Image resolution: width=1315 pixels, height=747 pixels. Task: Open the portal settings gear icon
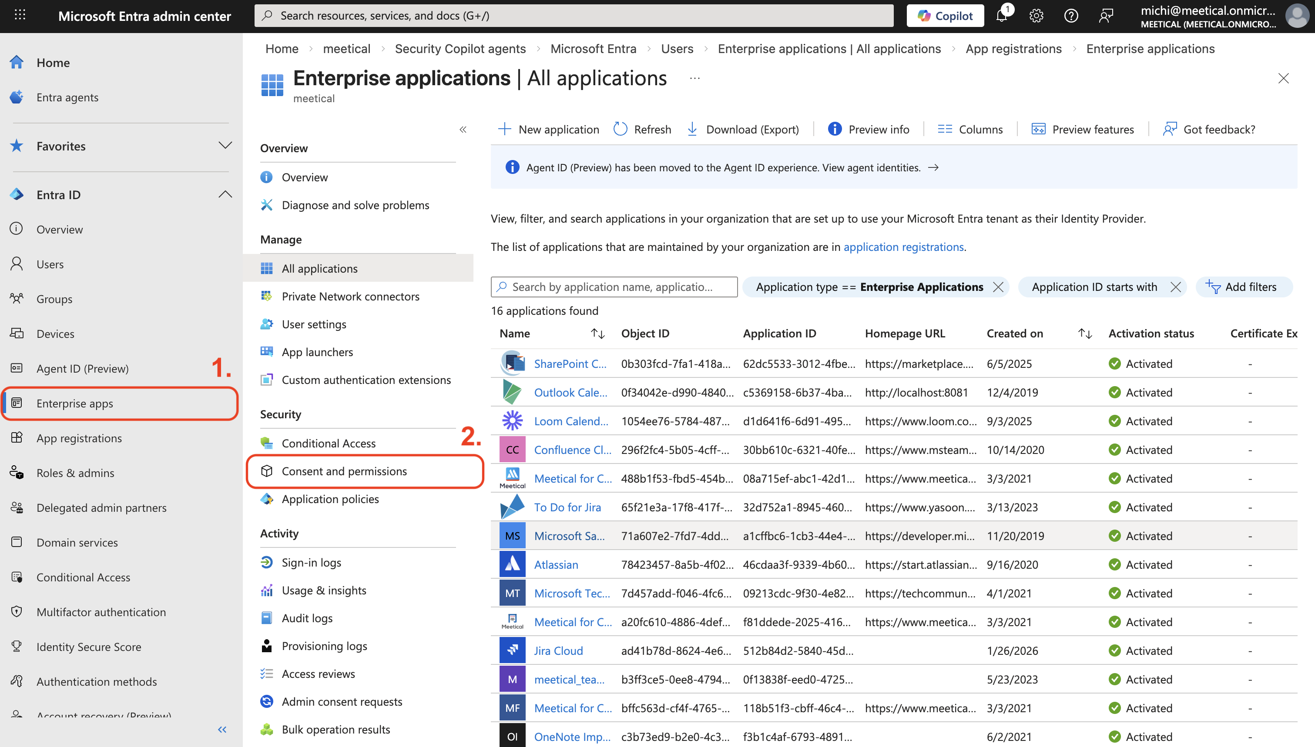[1037, 15]
